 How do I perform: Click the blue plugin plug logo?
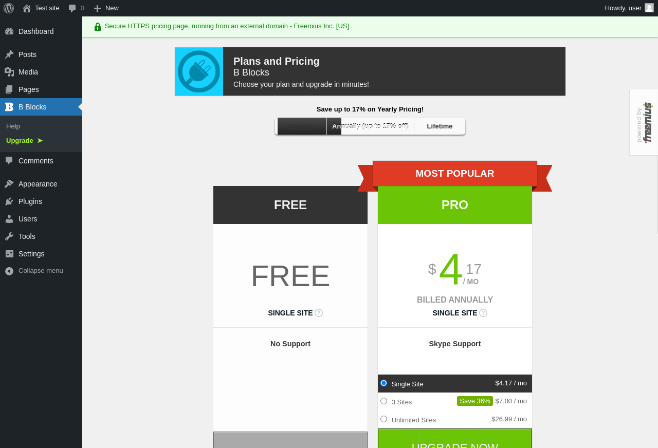[199, 71]
